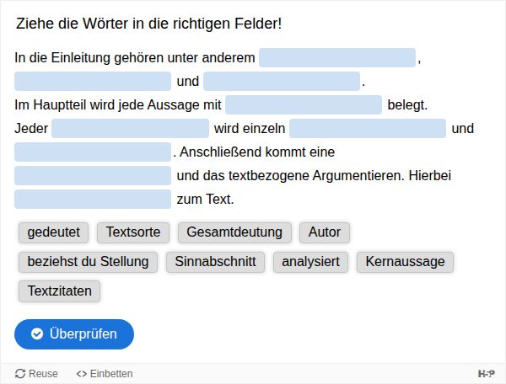The height and width of the screenshot is (384, 506).
Task: Open the Einbetten embed option
Action: click(x=105, y=373)
